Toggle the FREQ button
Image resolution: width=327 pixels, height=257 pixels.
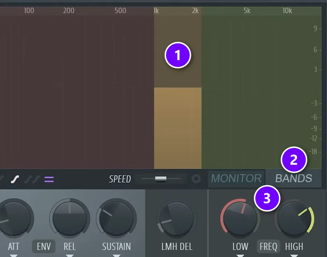269,247
